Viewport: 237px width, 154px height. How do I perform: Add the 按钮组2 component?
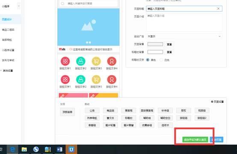point(202,118)
